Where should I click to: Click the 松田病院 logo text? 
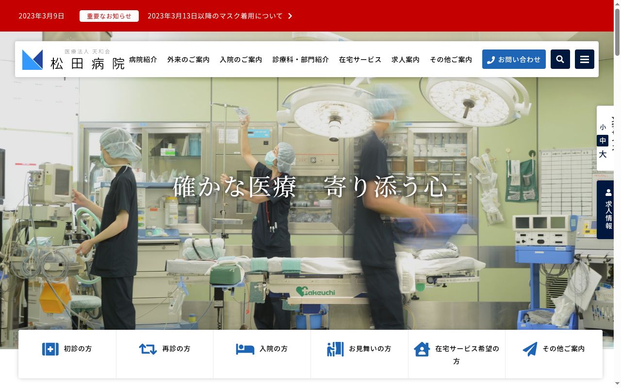[x=88, y=63]
